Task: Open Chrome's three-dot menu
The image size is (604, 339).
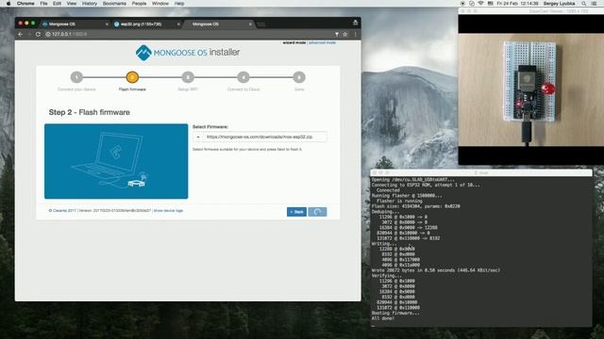Action: pyautogui.click(x=355, y=34)
